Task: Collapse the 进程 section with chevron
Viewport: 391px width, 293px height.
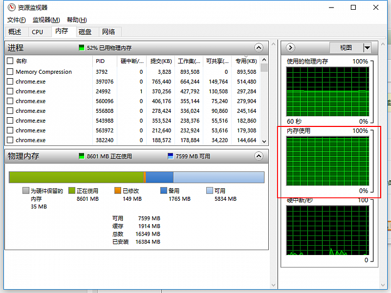Action: [258, 48]
